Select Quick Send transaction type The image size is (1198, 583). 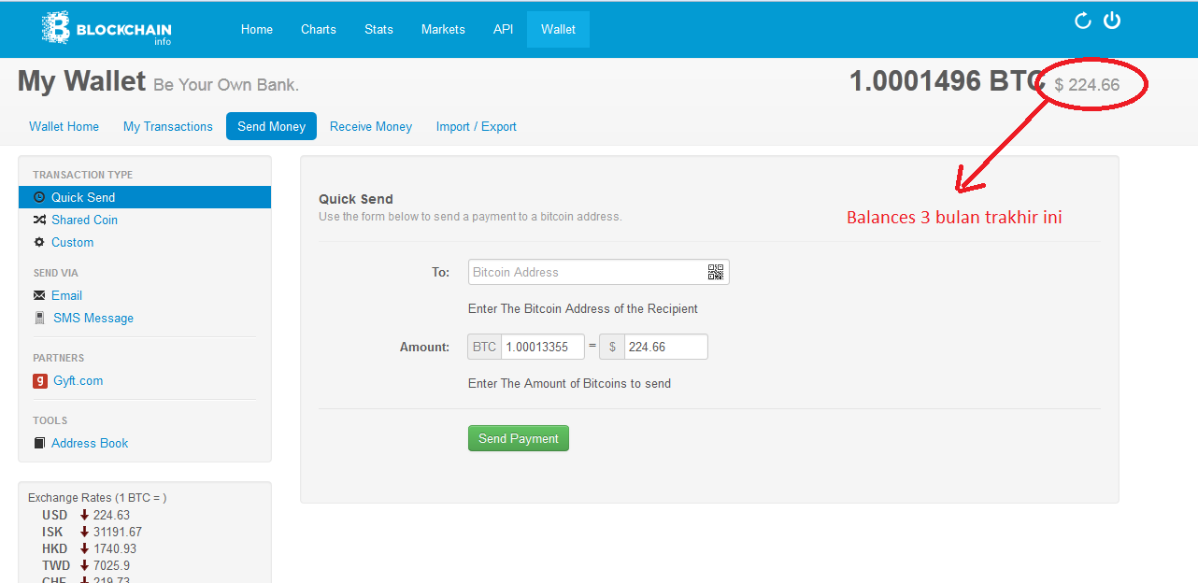[x=145, y=197]
